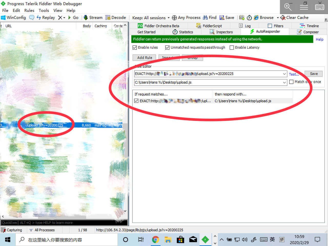Click the QuickExec command box
Image resolution: width=328 pixels, height=246 pixels.
click(64, 223)
